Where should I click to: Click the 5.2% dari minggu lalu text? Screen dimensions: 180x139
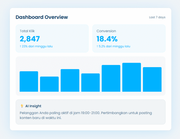point(115,46)
